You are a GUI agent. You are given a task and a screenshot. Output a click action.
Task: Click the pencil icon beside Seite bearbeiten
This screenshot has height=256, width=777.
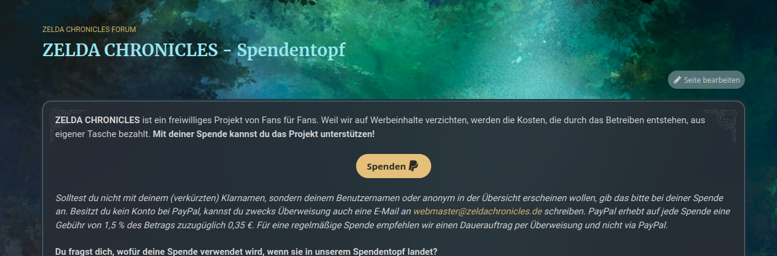point(677,80)
